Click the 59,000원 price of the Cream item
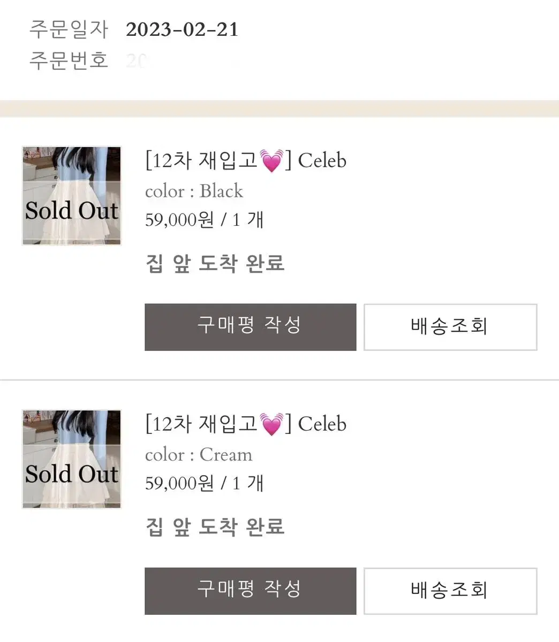 180,483
